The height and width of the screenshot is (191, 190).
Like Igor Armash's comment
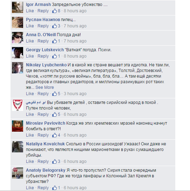point(30,11)
